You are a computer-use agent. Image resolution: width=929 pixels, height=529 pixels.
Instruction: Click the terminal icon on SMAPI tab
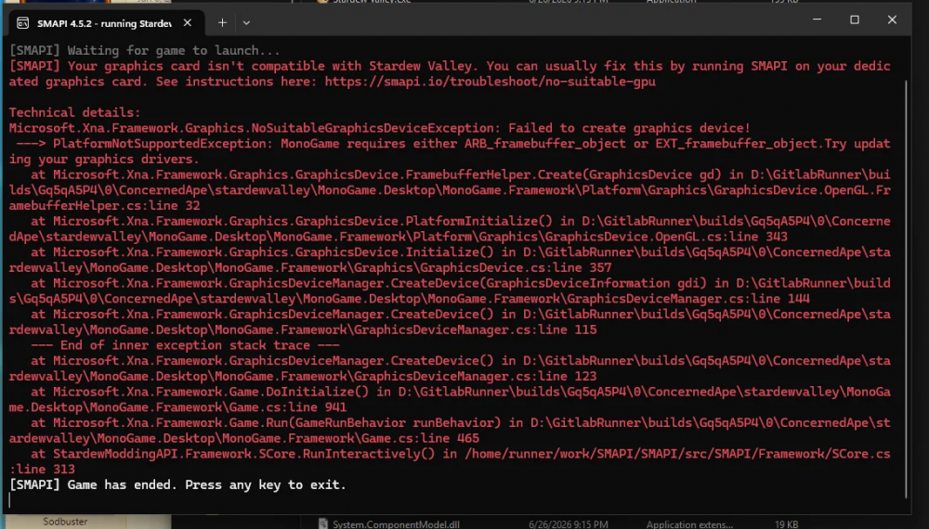click(x=22, y=23)
